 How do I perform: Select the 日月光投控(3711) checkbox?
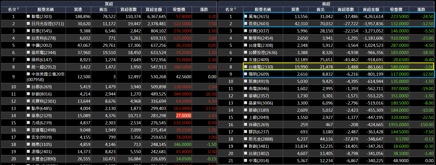[x=28, y=23]
